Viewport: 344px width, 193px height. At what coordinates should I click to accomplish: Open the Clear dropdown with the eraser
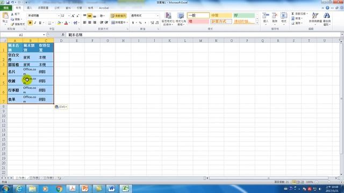click(x=297, y=23)
